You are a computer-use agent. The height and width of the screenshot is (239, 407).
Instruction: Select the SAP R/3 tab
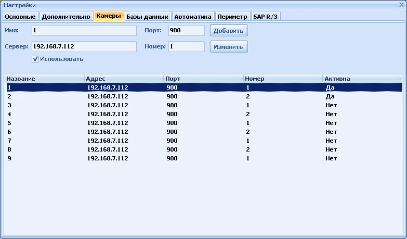[x=266, y=17]
